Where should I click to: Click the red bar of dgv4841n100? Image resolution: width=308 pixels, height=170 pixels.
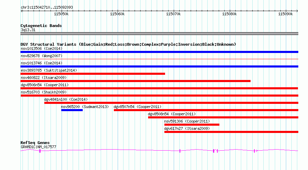[171, 103]
